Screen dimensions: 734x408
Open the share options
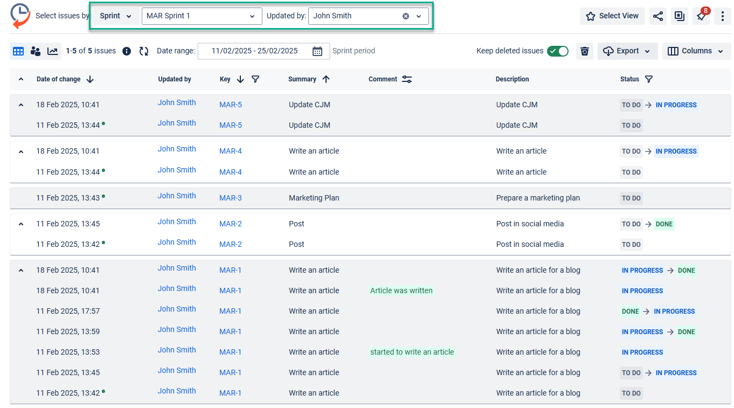[x=658, y=16]
